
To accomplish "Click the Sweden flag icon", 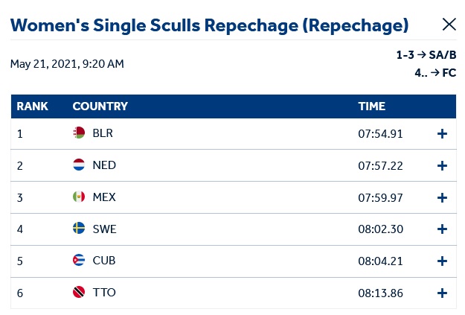I will tap(79, 229).
